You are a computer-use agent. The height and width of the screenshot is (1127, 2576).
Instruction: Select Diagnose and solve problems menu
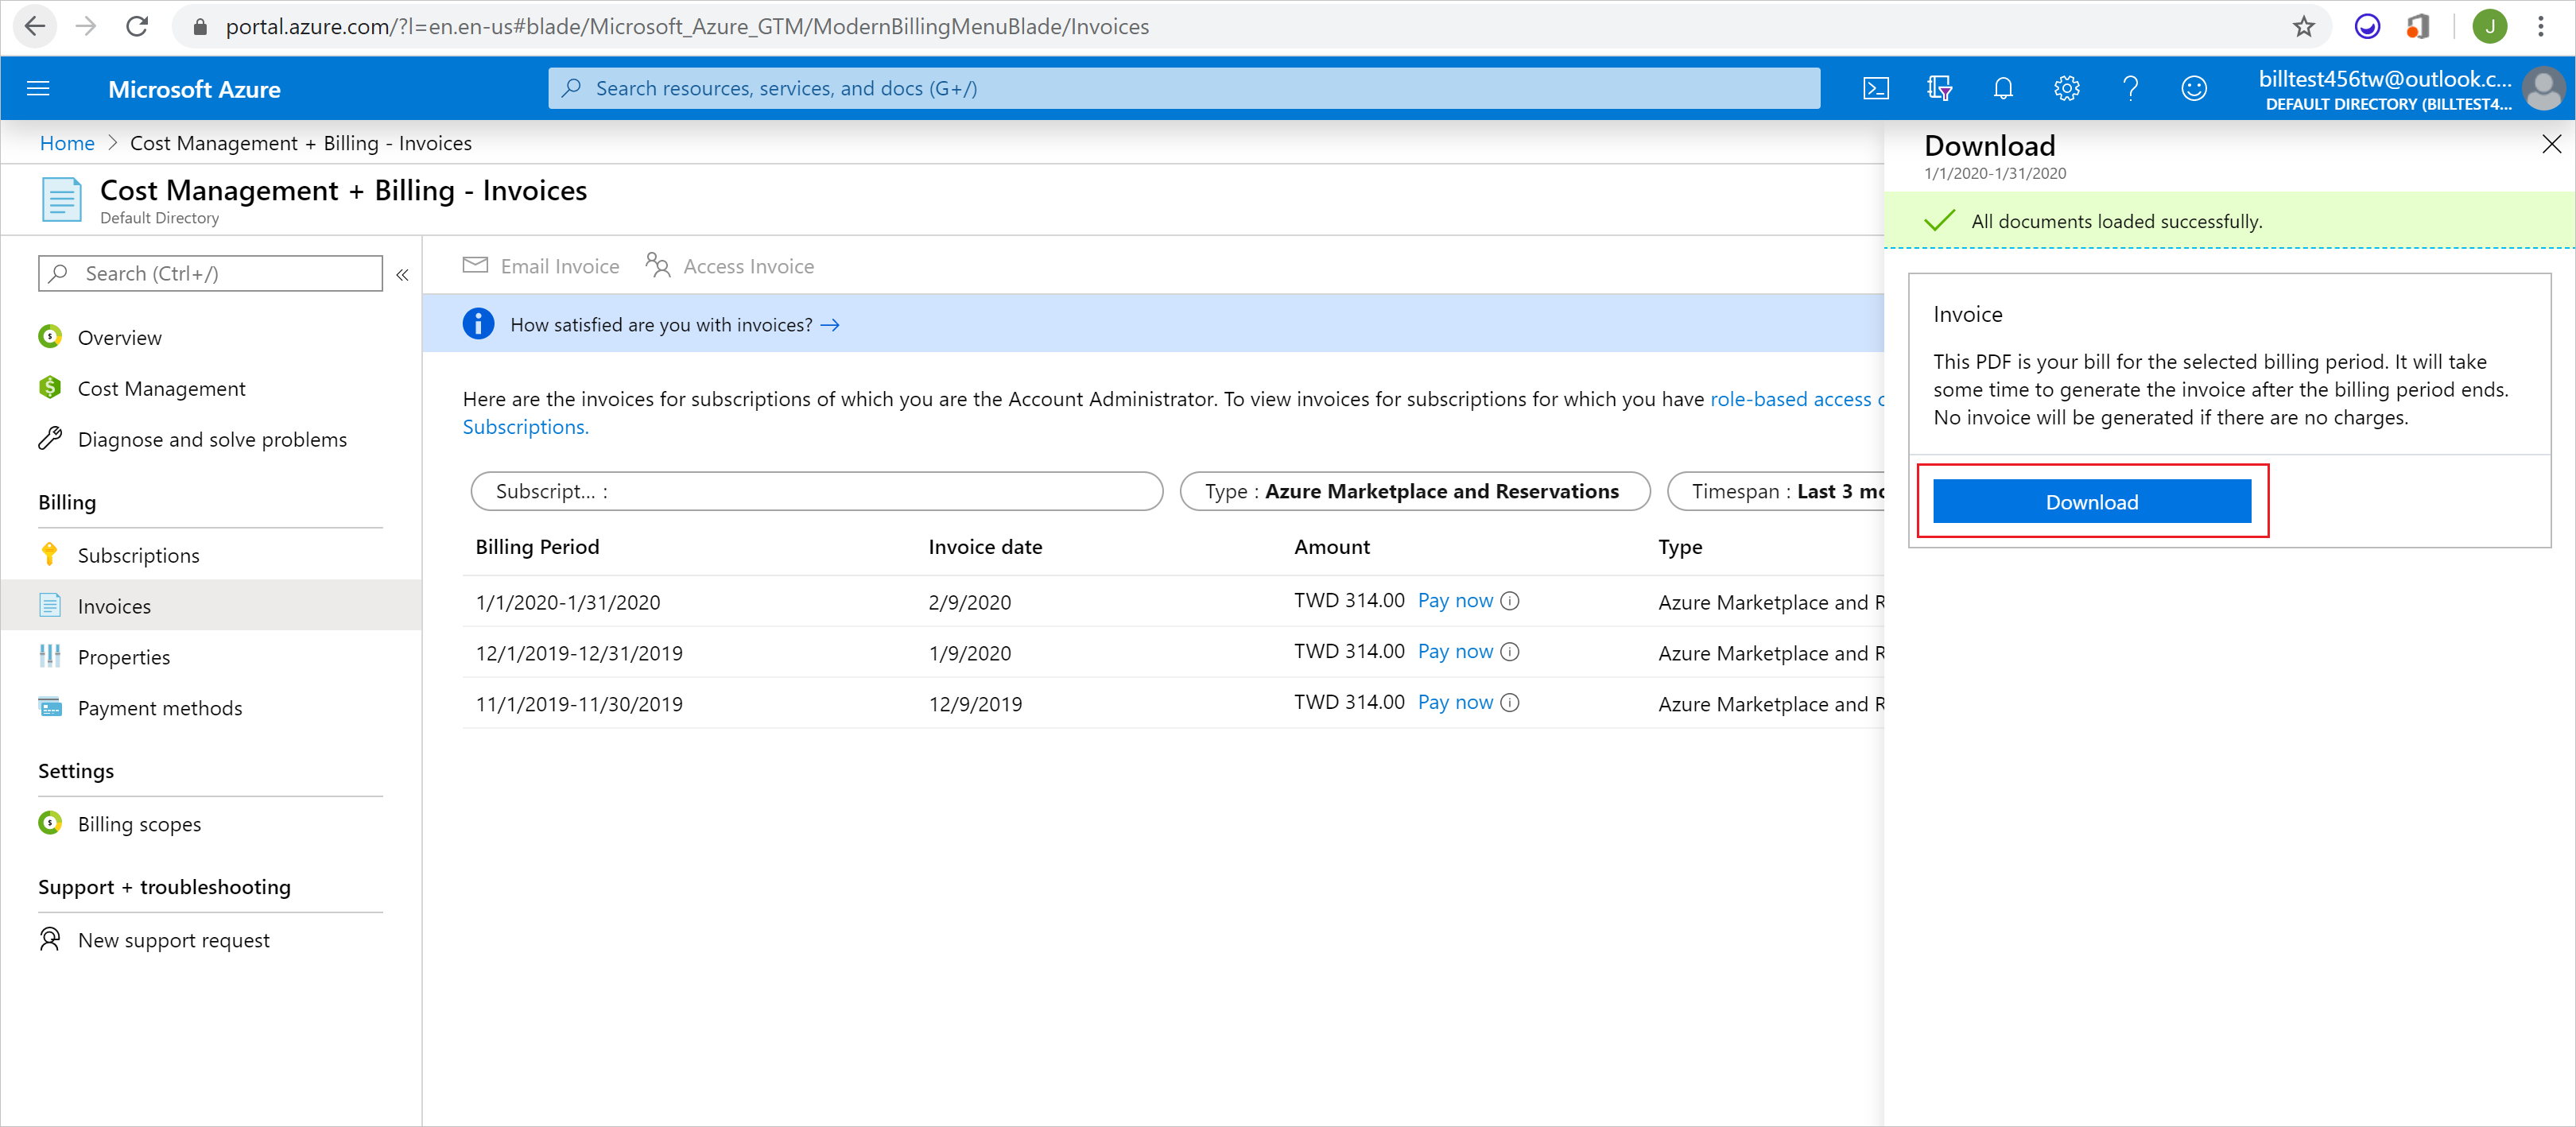pos(214,440)
